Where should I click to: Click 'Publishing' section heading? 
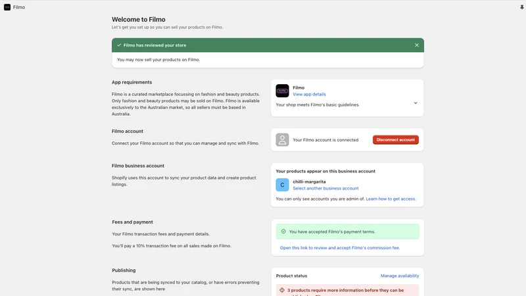[124, 270]
